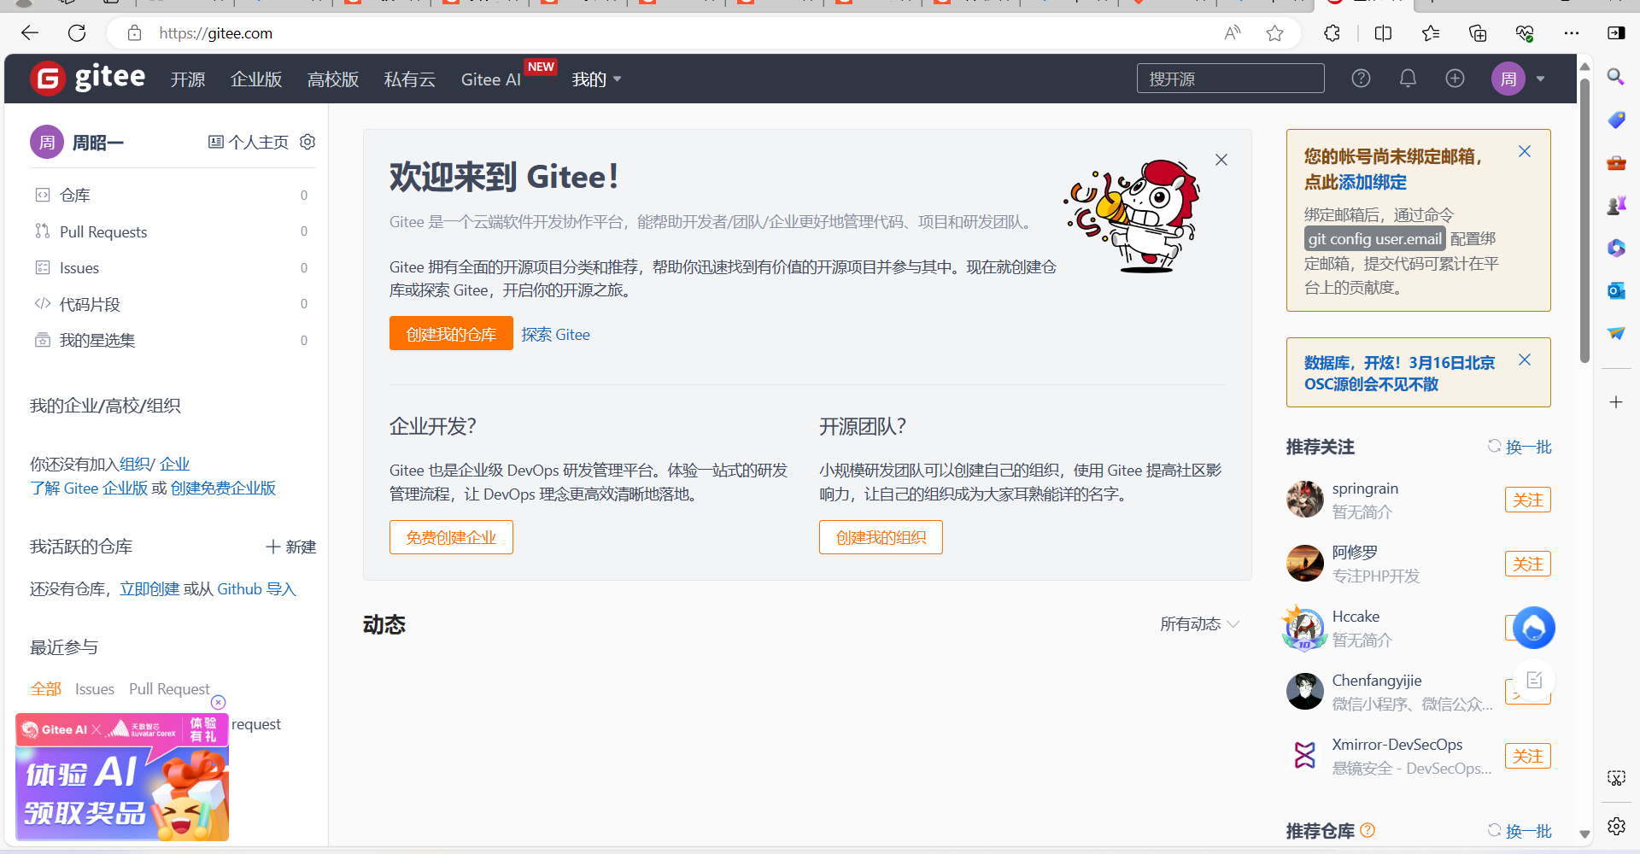Open Edge sidebar search icon

pos(1616,77)
